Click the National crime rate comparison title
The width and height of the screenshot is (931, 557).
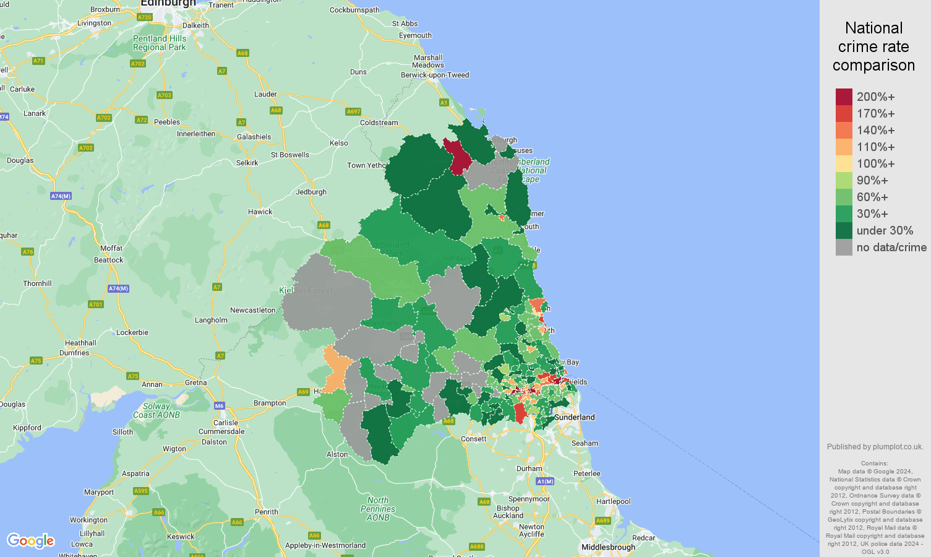click(x=873, y=46)
